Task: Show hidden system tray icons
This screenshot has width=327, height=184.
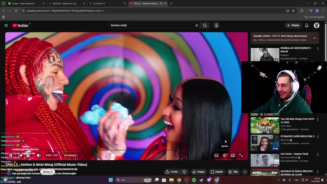Action: (279, 180)
